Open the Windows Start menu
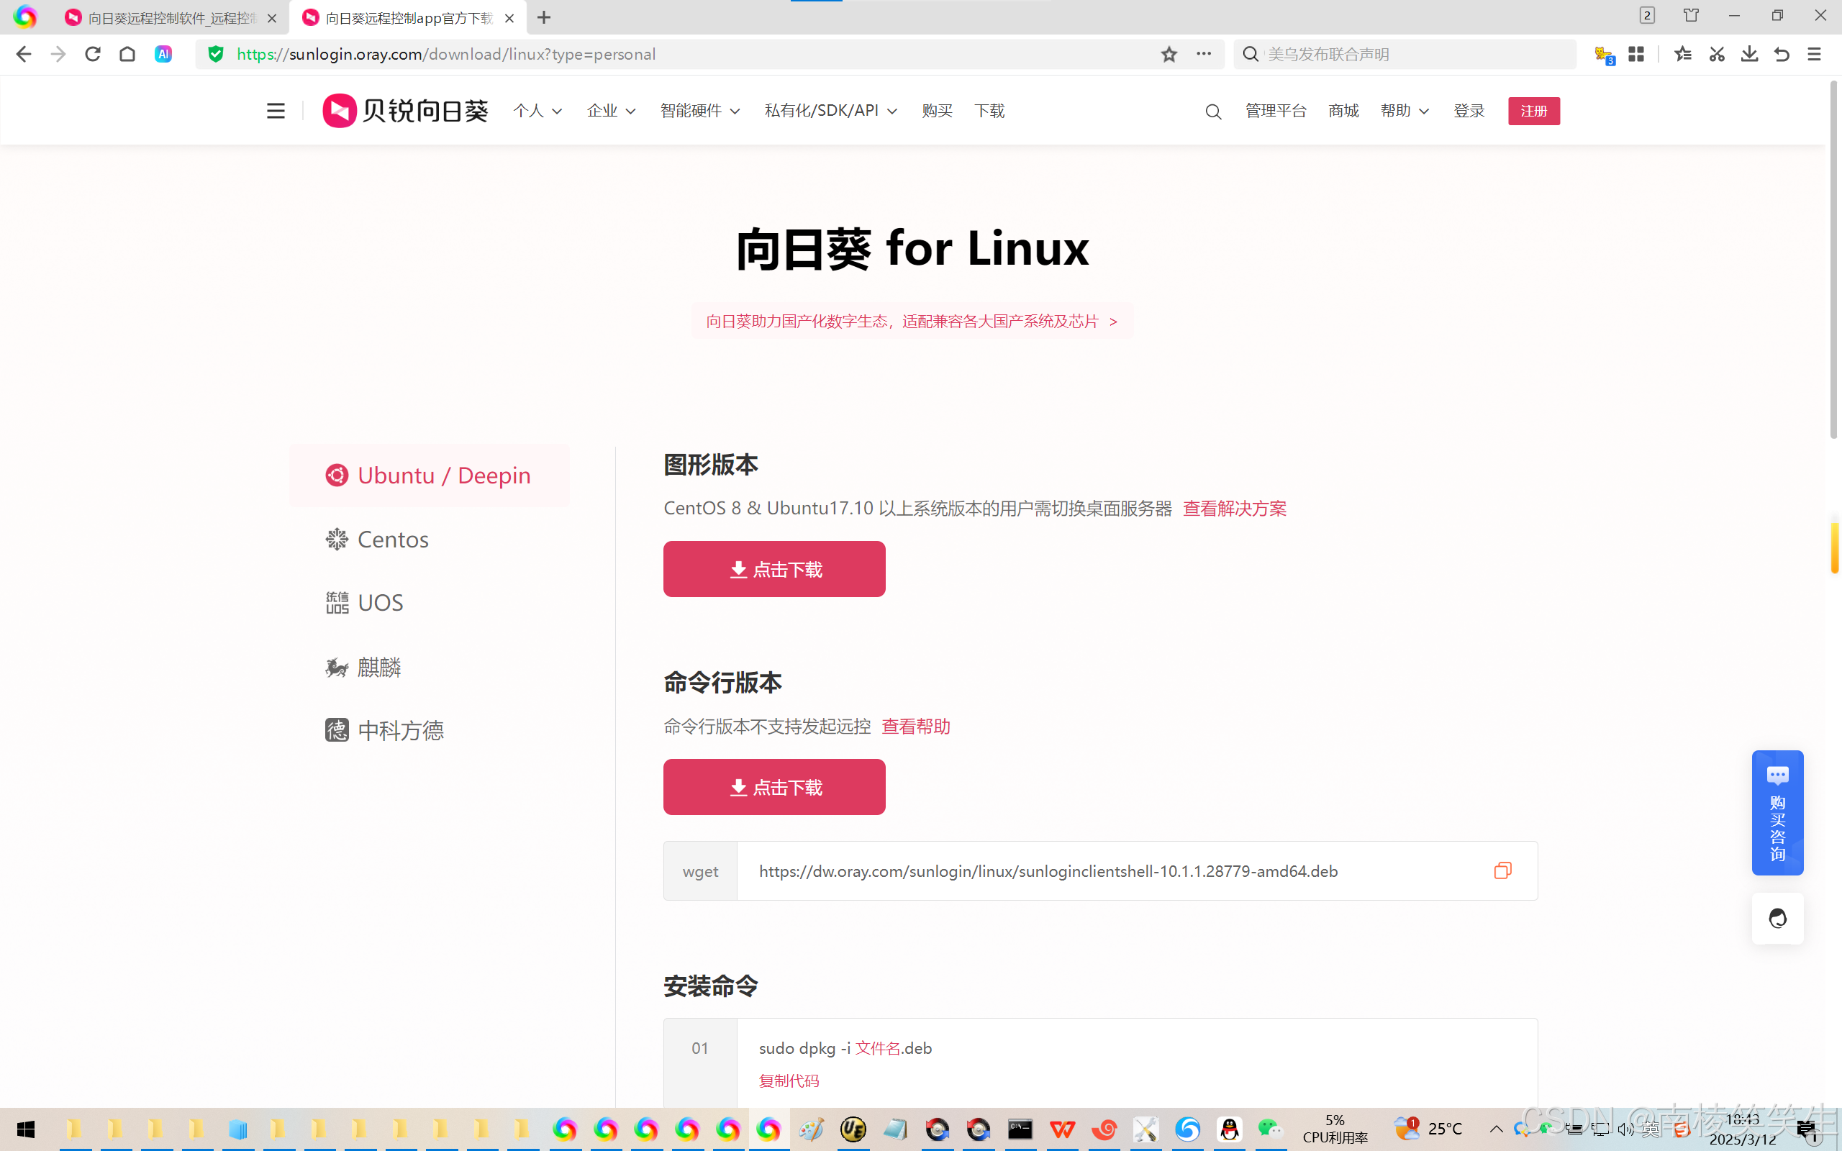The image size is (1842, 1151). tap(25, 1129)
